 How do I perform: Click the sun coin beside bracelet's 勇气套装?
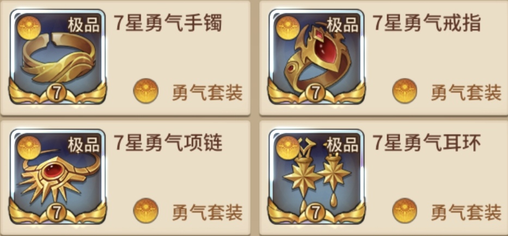point(146,91)
